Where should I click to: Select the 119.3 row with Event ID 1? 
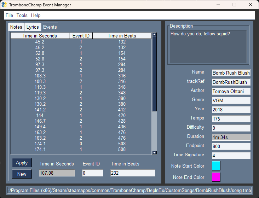[x=81, y=87]
